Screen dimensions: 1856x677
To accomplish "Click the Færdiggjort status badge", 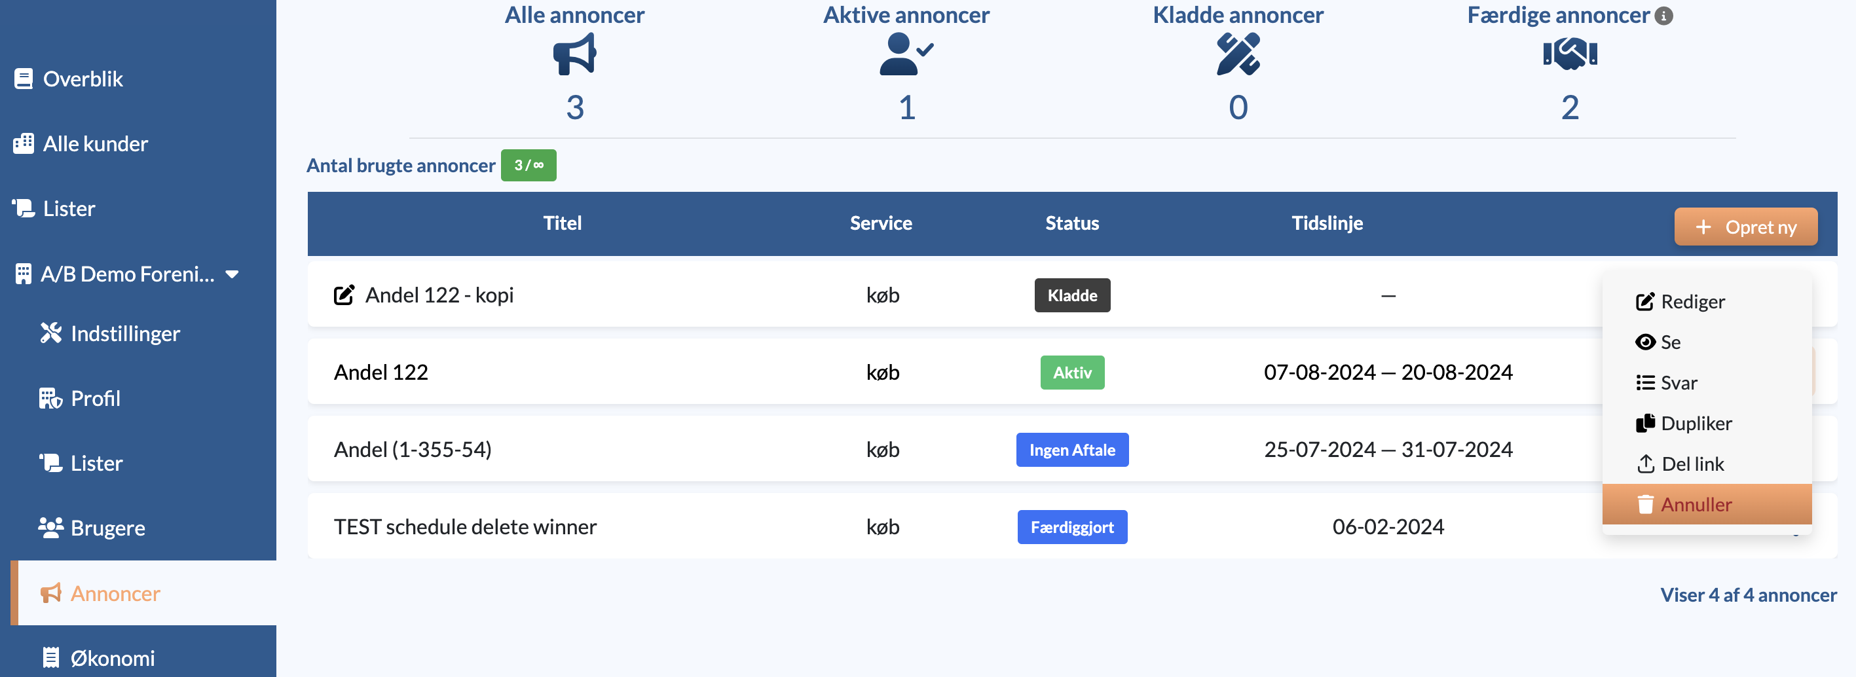I will pyautogui.click(x=1072, y=527).
